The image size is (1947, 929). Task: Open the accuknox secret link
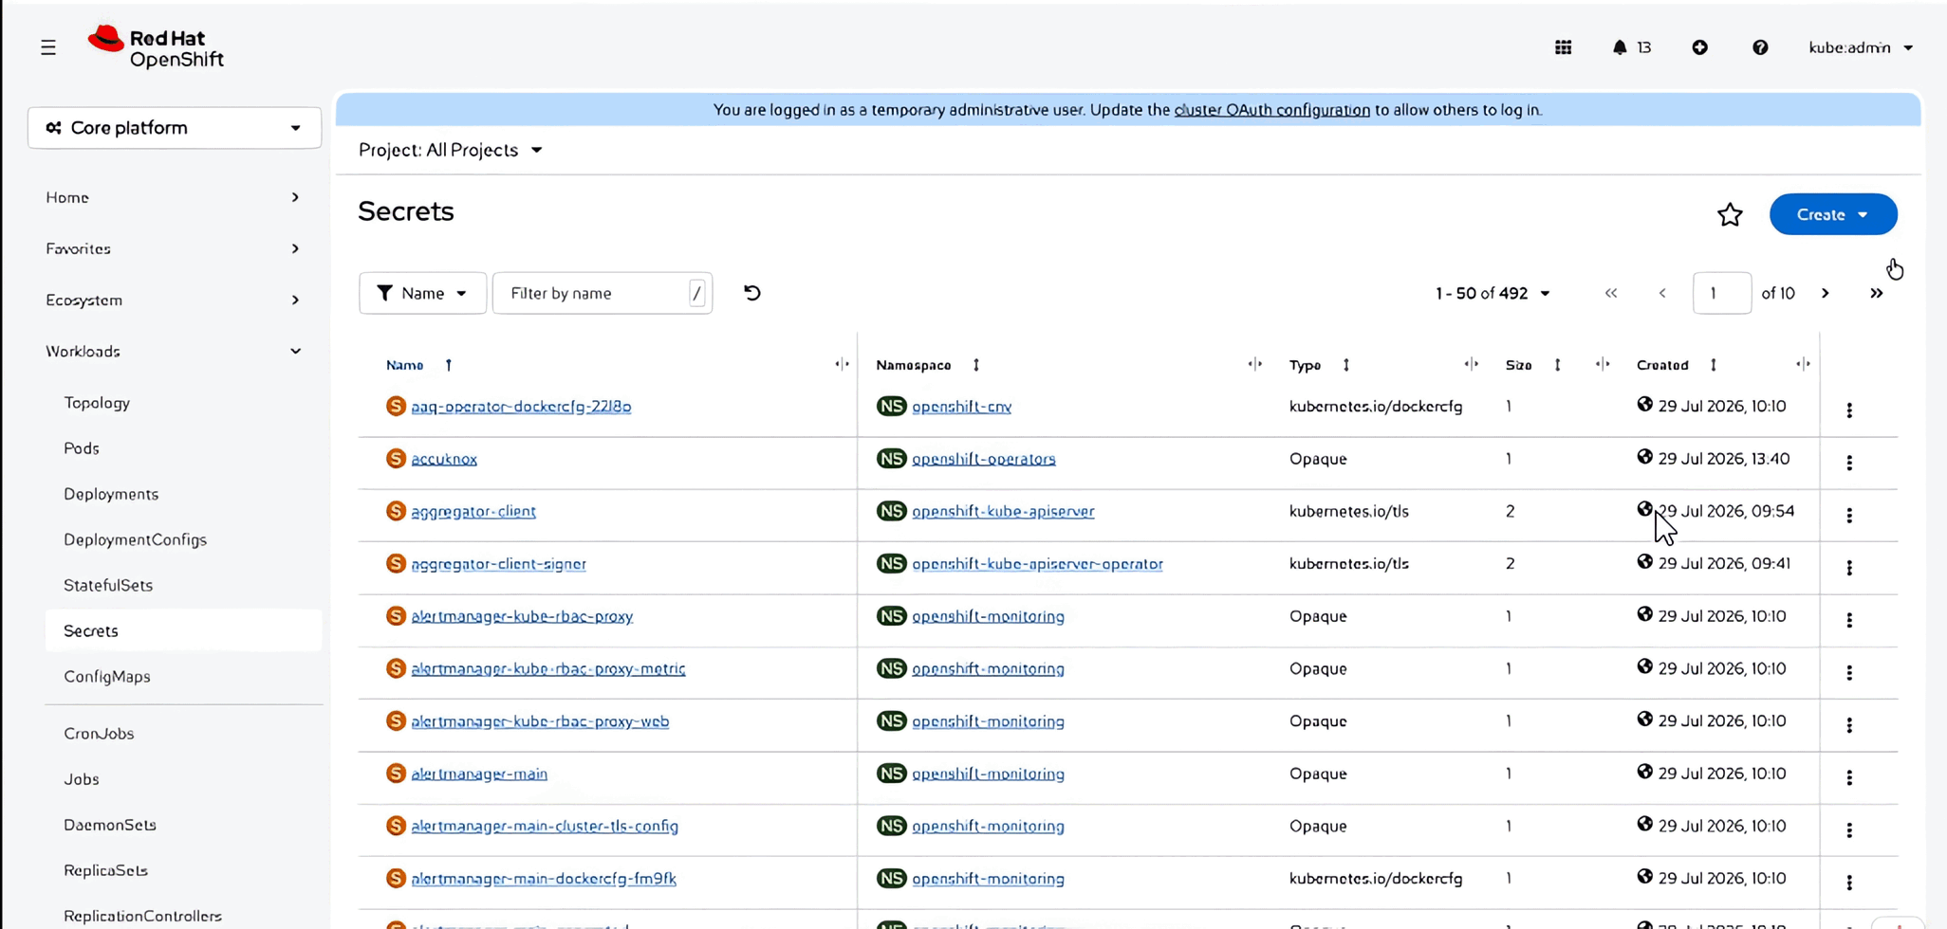[x=444, y=459]
